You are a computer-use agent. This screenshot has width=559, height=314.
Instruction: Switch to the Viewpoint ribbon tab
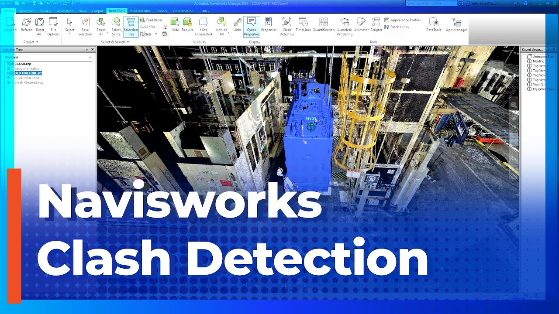[x=27, y=11]
